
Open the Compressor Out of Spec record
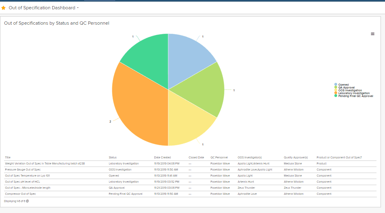coord(20,194)
